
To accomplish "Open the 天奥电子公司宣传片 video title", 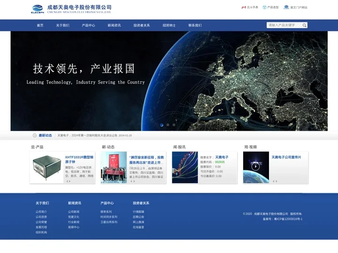I will click(x=286, y=157).
